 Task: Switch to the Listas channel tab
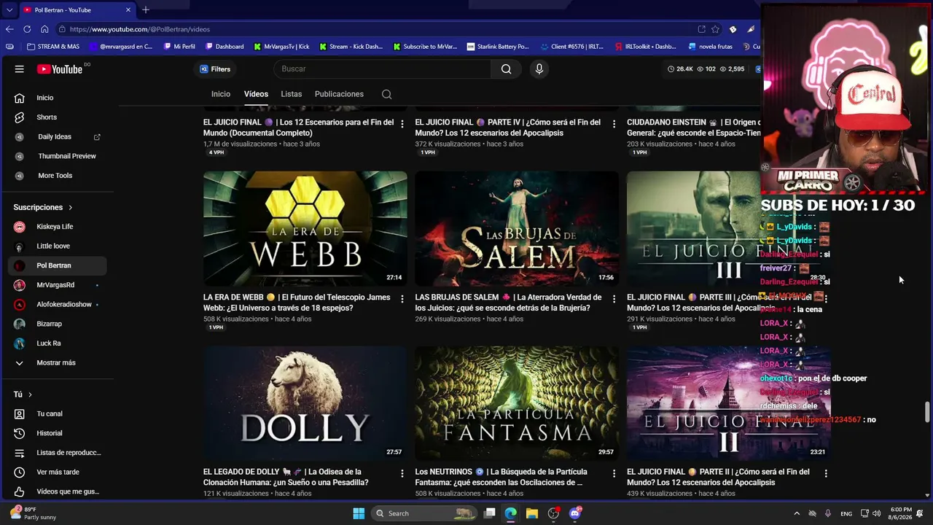click(x=292, y=94)
